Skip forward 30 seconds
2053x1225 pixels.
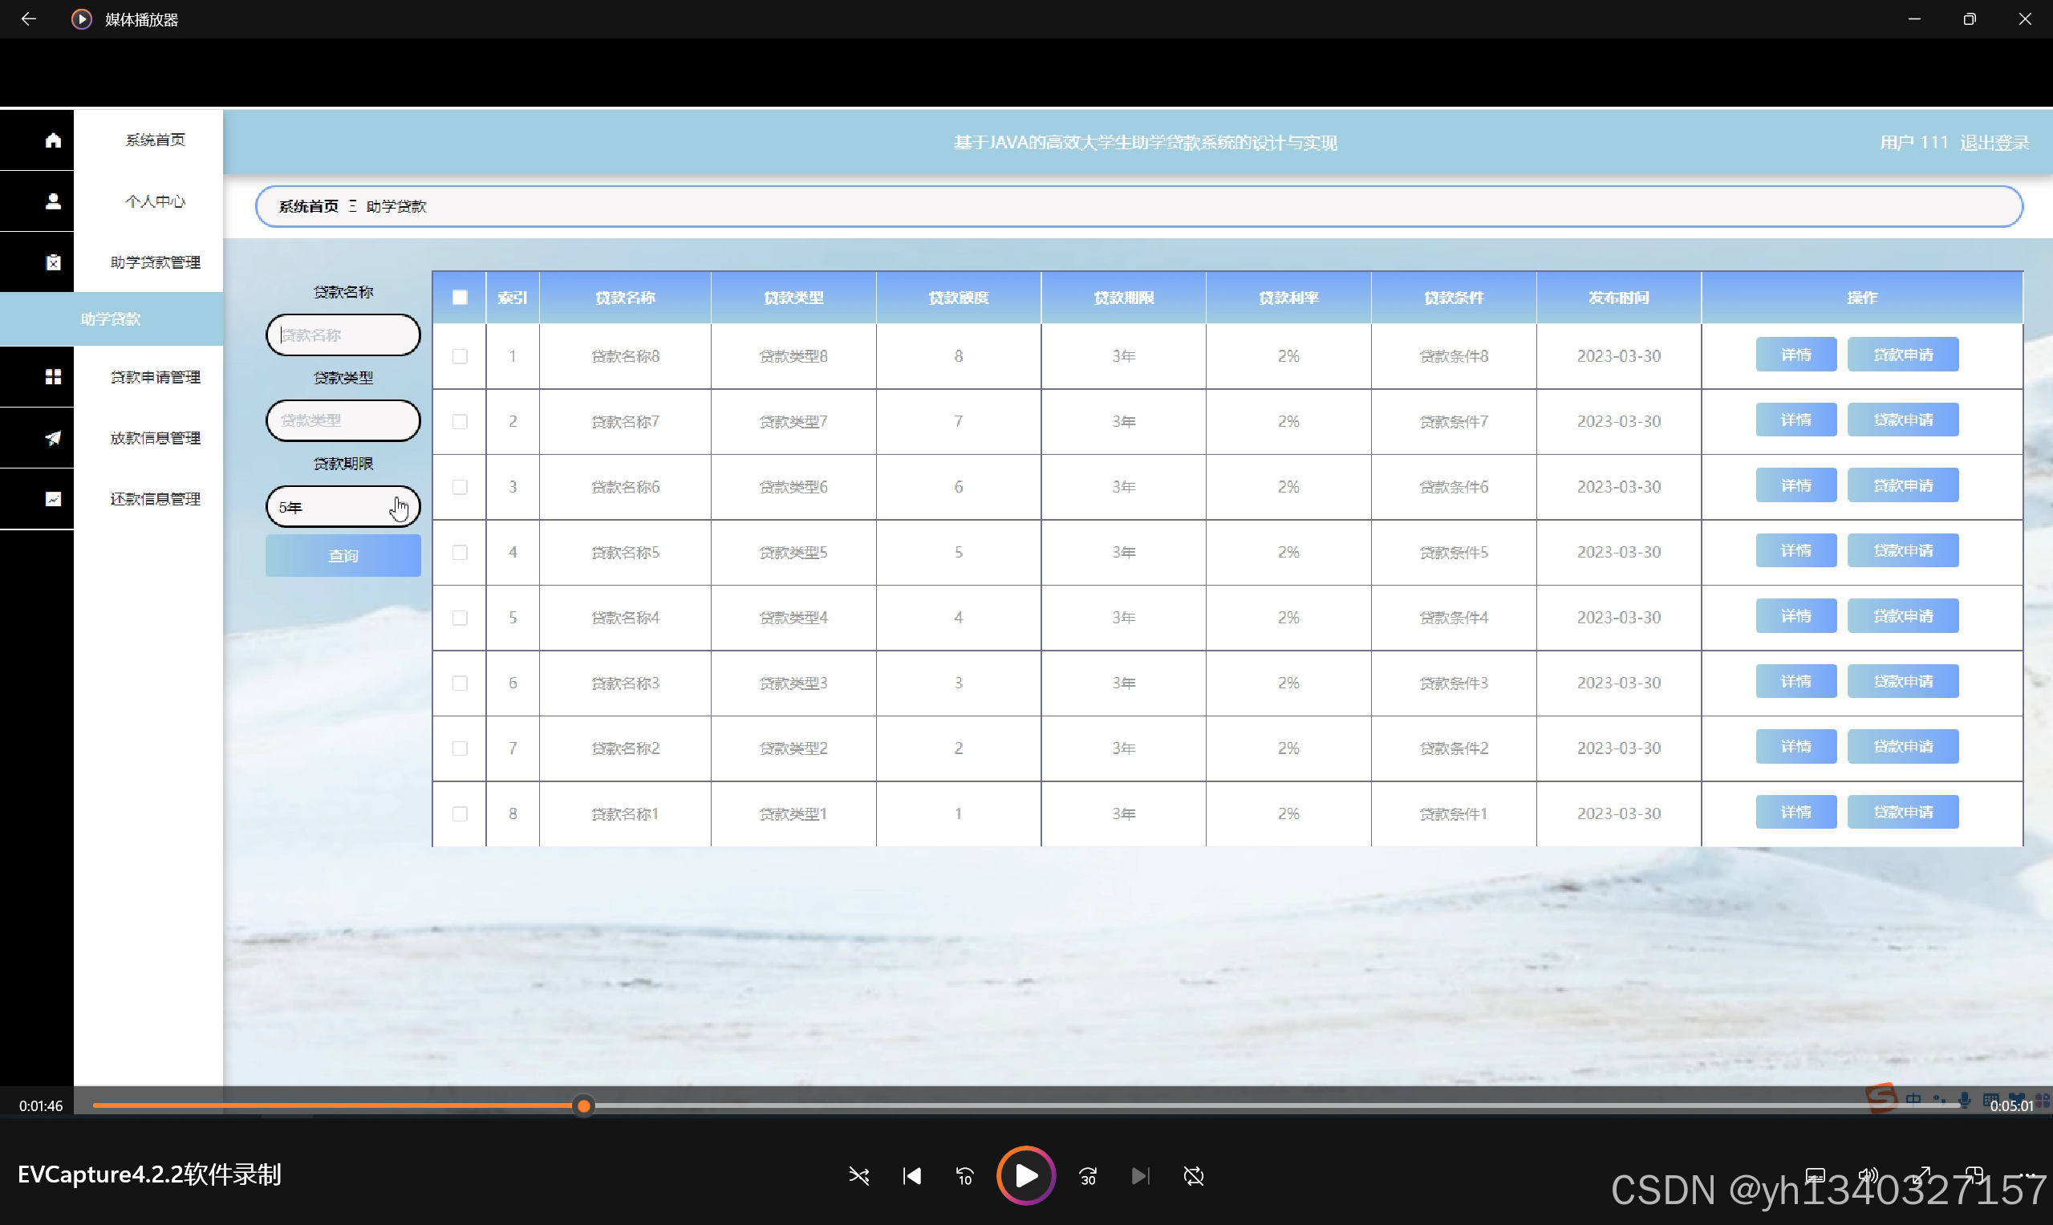coord(1088,1175)
